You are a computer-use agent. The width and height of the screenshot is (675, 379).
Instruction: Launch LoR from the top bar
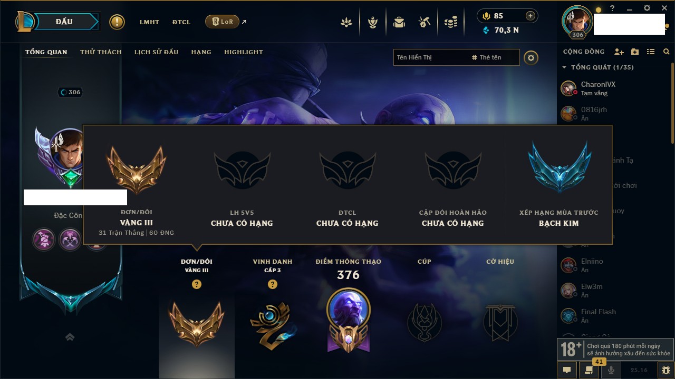222,22
